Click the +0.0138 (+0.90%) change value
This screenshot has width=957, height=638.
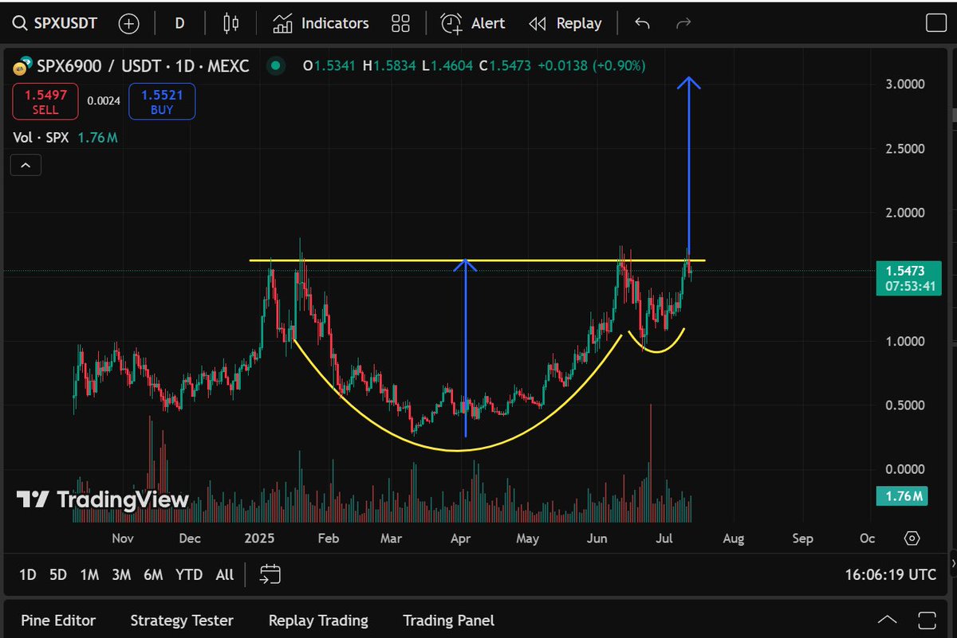tap(592, 66)
